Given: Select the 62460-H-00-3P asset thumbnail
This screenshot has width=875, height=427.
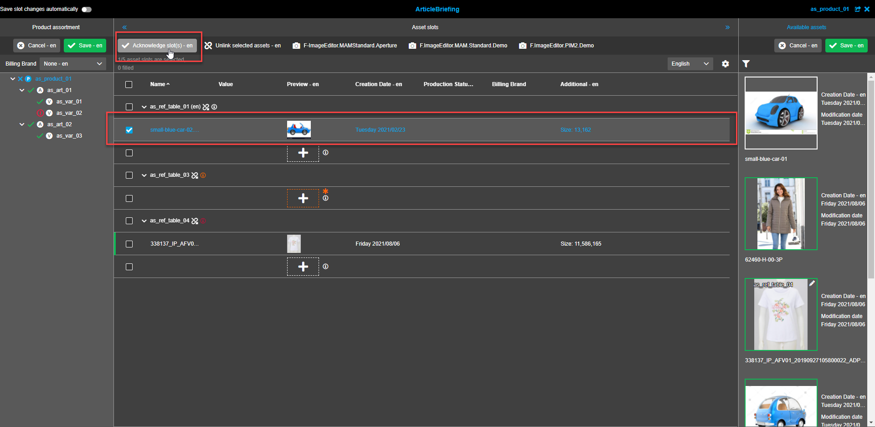Looking at the screenshot, I should (x=781, y=214).
